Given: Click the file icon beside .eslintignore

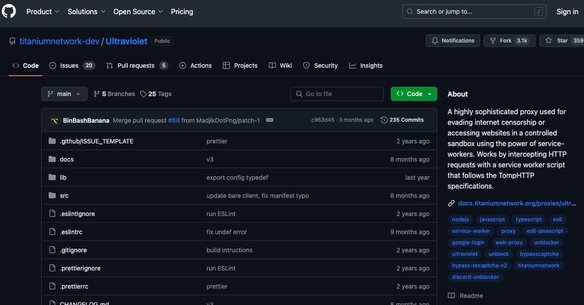Looking at the screenshot, I should coord(52,214).
